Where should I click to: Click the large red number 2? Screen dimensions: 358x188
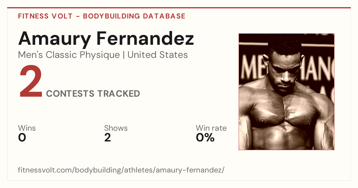click(x=31, y=82)
